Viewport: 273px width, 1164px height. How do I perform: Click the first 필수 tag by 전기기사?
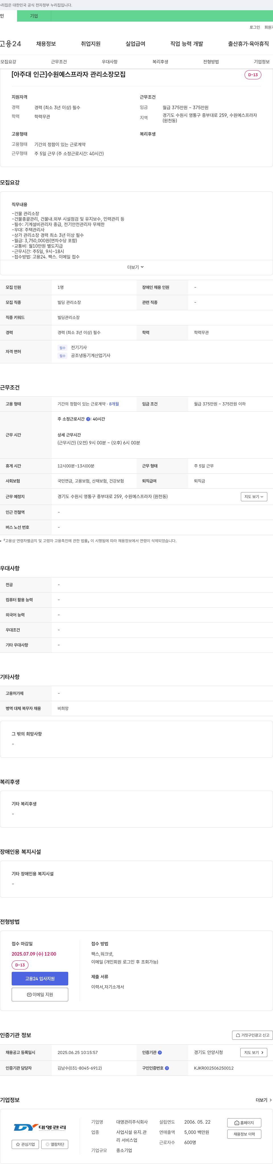pos(62,348)
